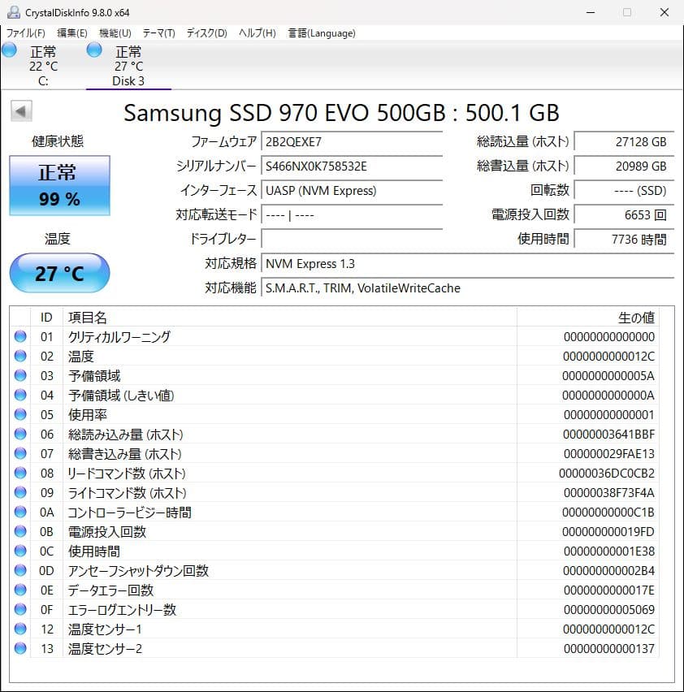Click status orb of row 12 温度センサー1
The image size is (684, 692).
click(x=20, y=629)
